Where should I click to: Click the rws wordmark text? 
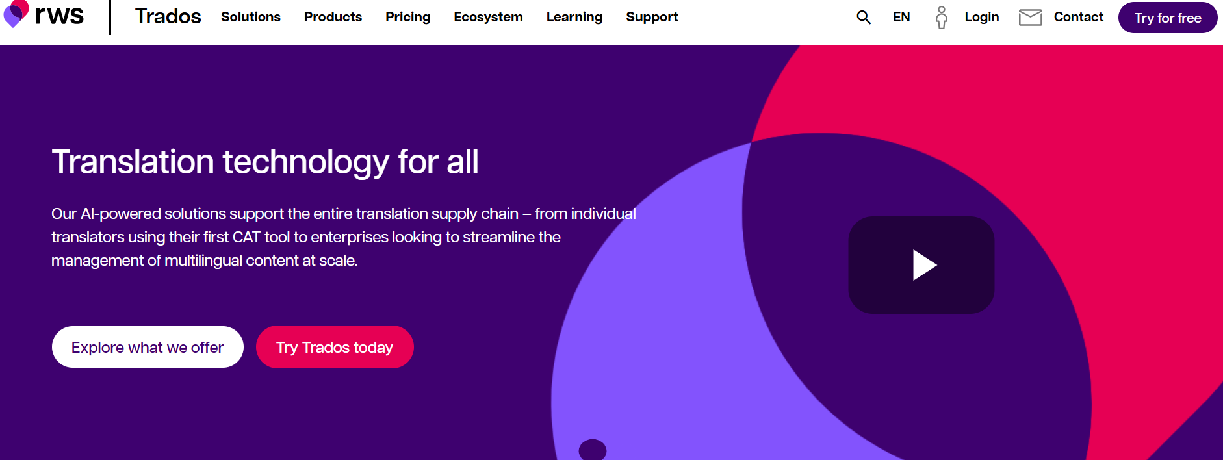pos(59,15)
